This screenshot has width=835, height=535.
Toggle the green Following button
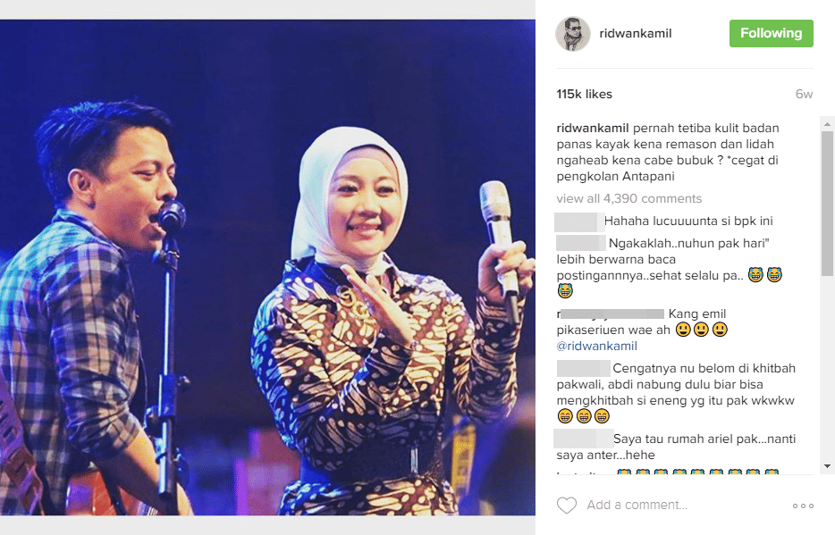click(772, 34)
